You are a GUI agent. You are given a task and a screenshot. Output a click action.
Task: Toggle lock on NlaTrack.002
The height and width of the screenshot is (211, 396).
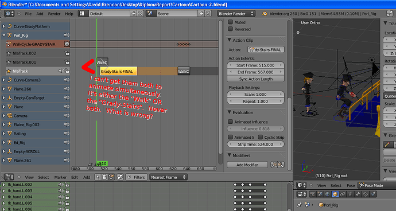pyautogui.click(x=67, y=53)
